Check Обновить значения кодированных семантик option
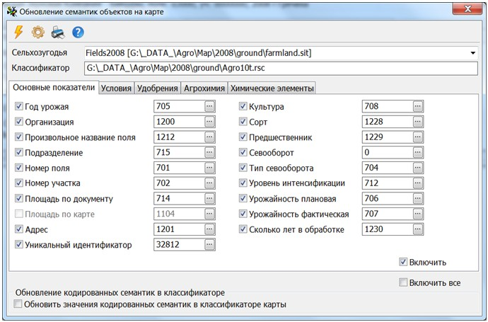 (x=18, y=304)
